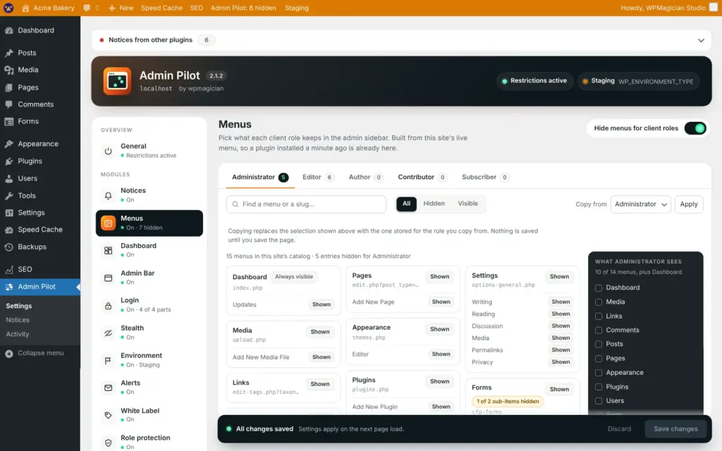This screenshot has width=722, height=451.
Task: Check the Plugins box in preview panel
Action: pyautogui.click(x=599, y=387)
